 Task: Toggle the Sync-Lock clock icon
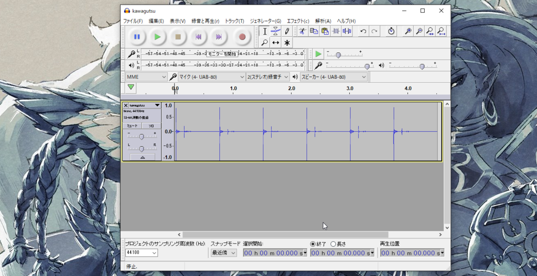tap(391, 31)
